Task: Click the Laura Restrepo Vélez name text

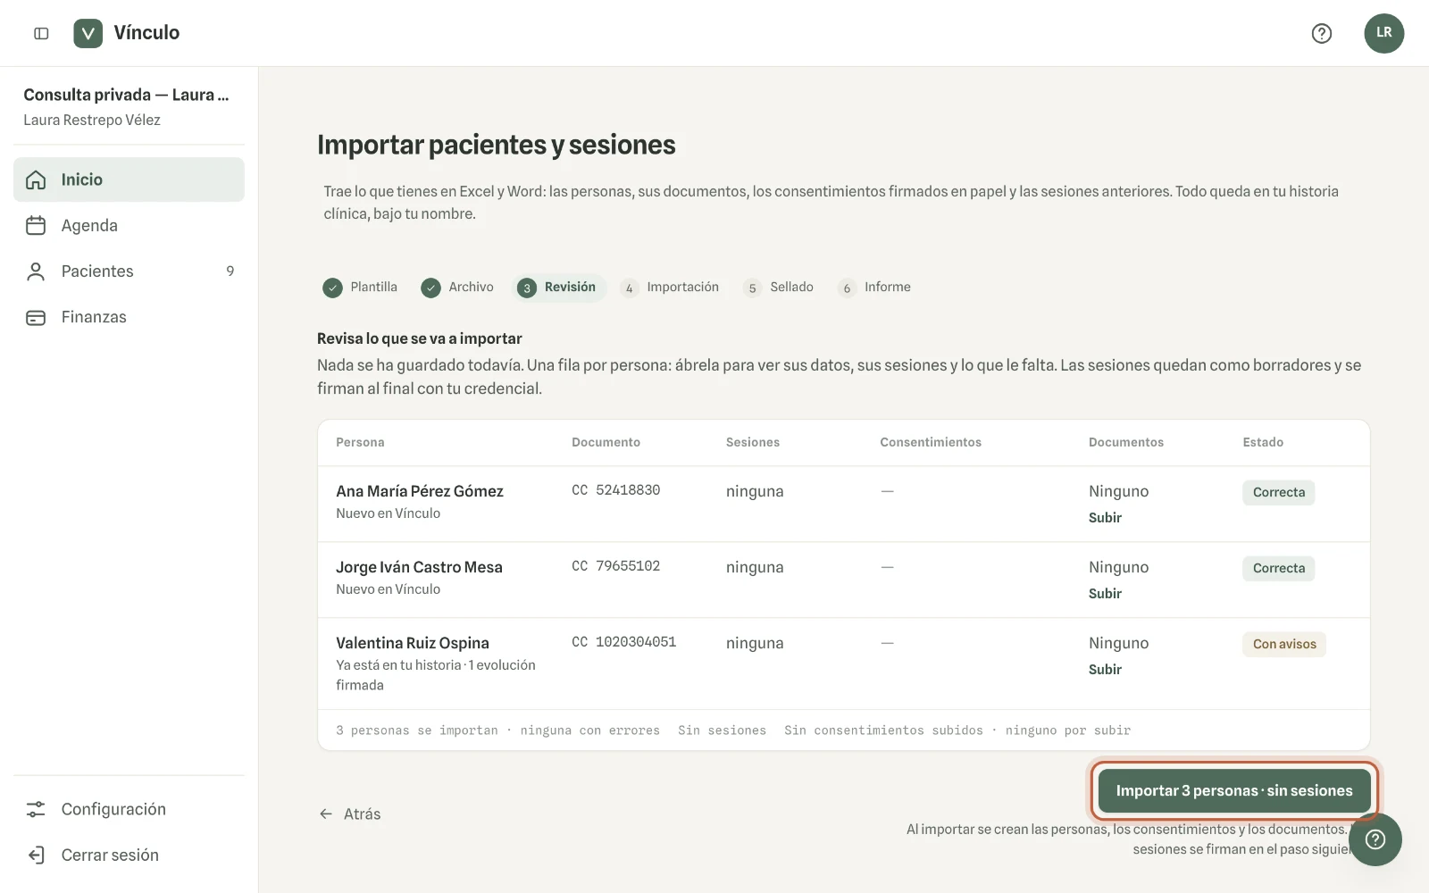Action: [92, 120]
